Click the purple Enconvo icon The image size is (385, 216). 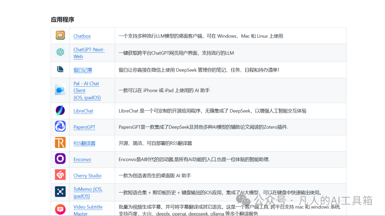tap(60, 159)
